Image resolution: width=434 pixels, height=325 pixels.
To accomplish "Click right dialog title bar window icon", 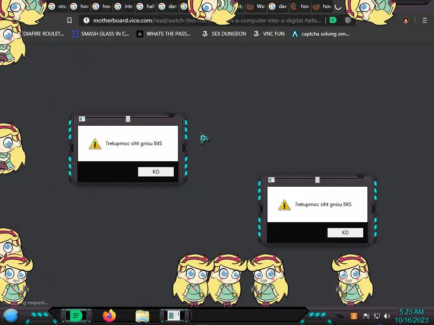I will [x=271, y=180].
